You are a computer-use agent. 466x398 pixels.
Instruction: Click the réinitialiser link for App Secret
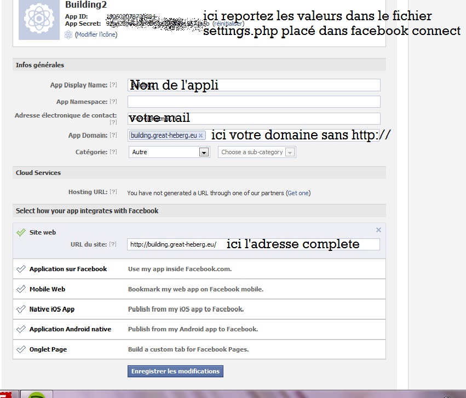(x=228, y=24)
